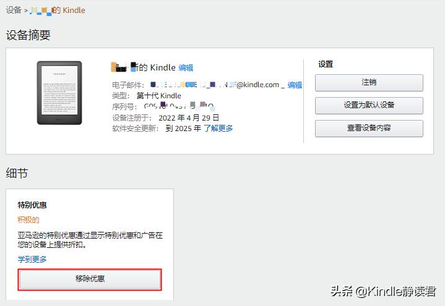Click the @kindle.com email address text
Viewport: 445px width, 306px height.
[x=215, y=85]
